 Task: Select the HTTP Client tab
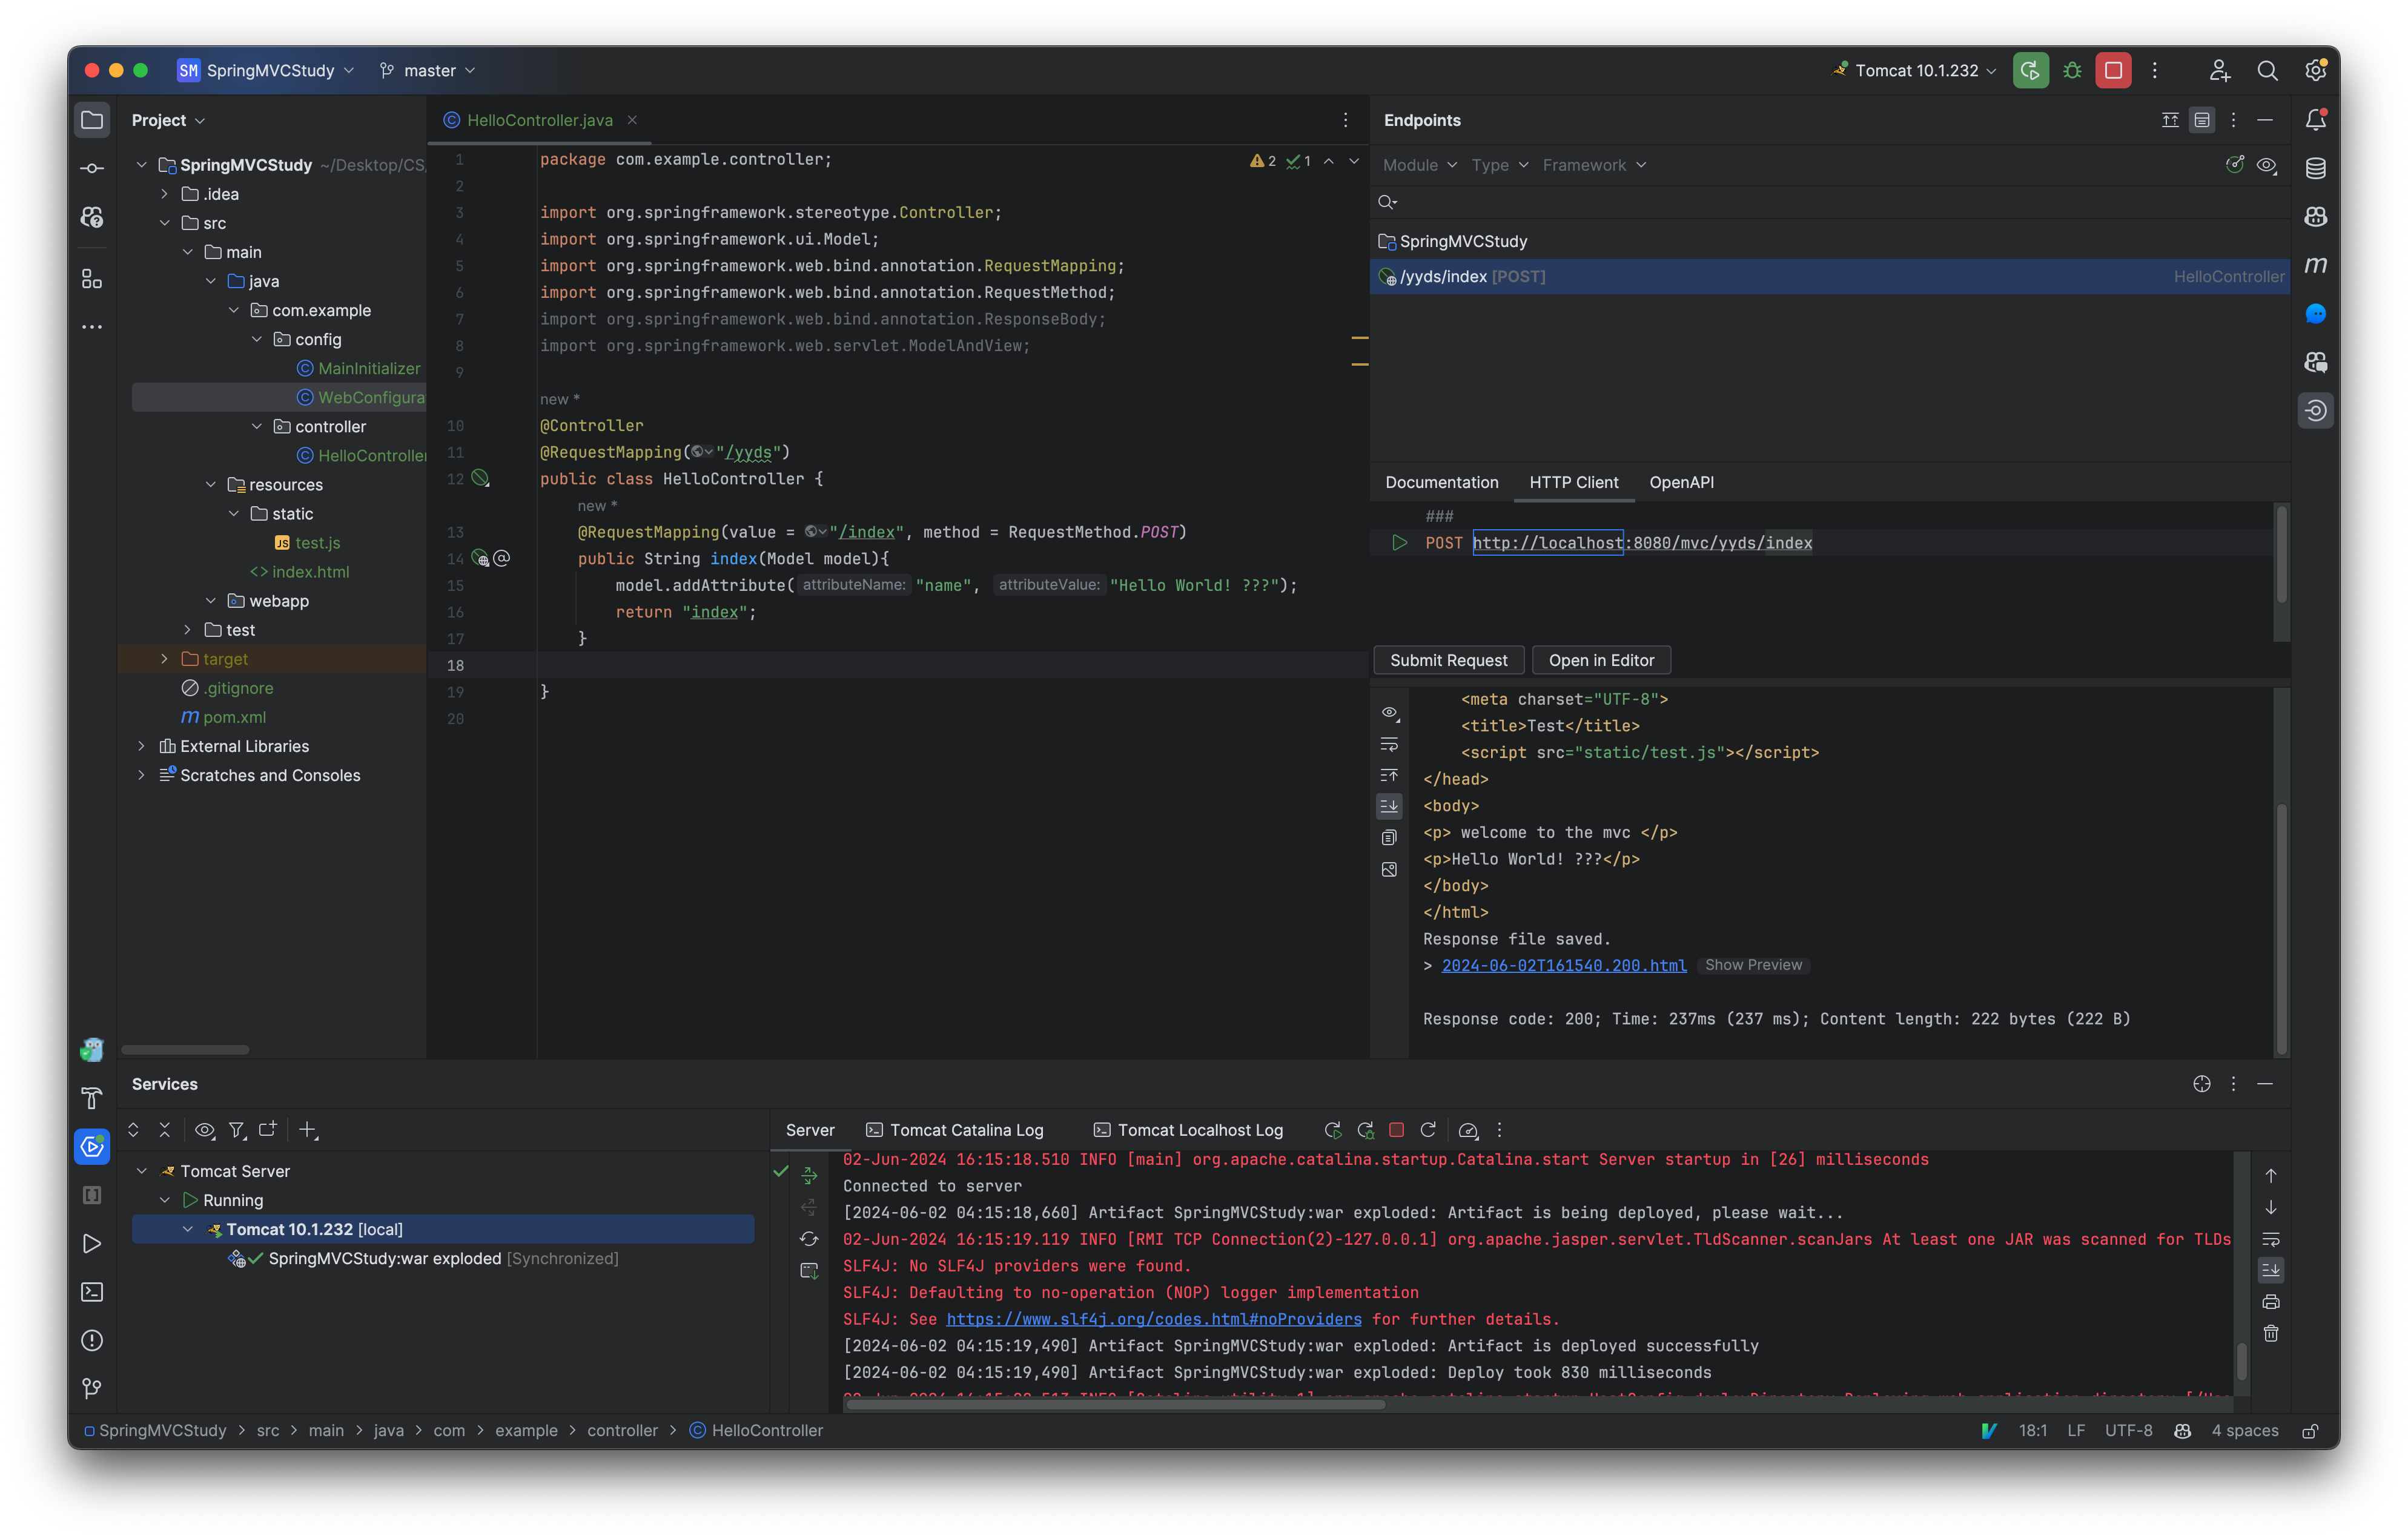tap(1573, 482)
